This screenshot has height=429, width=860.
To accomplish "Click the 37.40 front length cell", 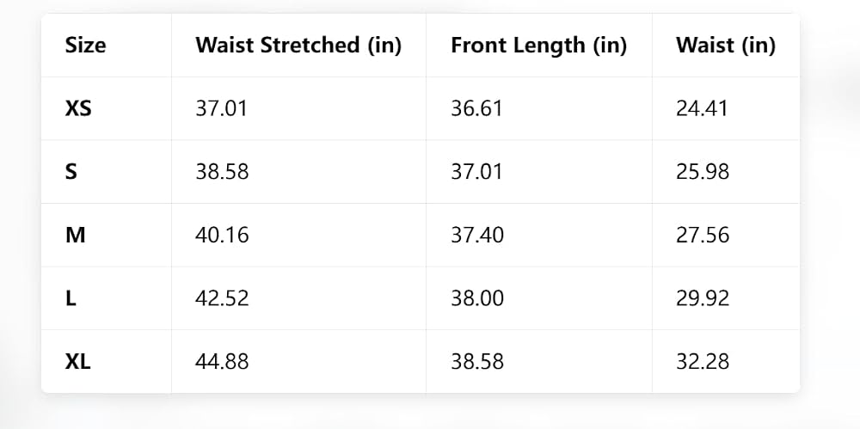I will coord(477,236).
